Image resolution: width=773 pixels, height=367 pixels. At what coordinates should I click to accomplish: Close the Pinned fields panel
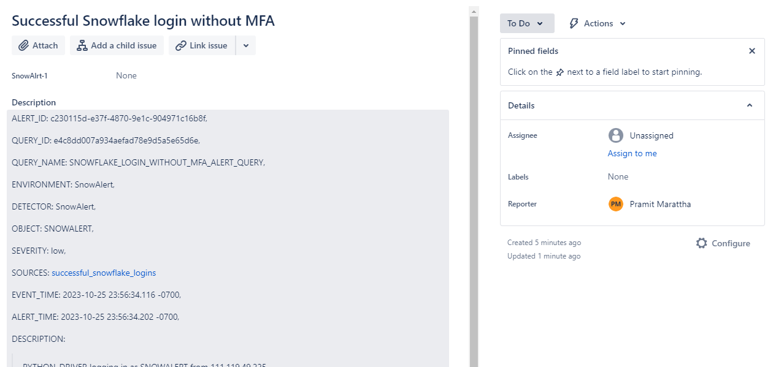coord(752,51)
